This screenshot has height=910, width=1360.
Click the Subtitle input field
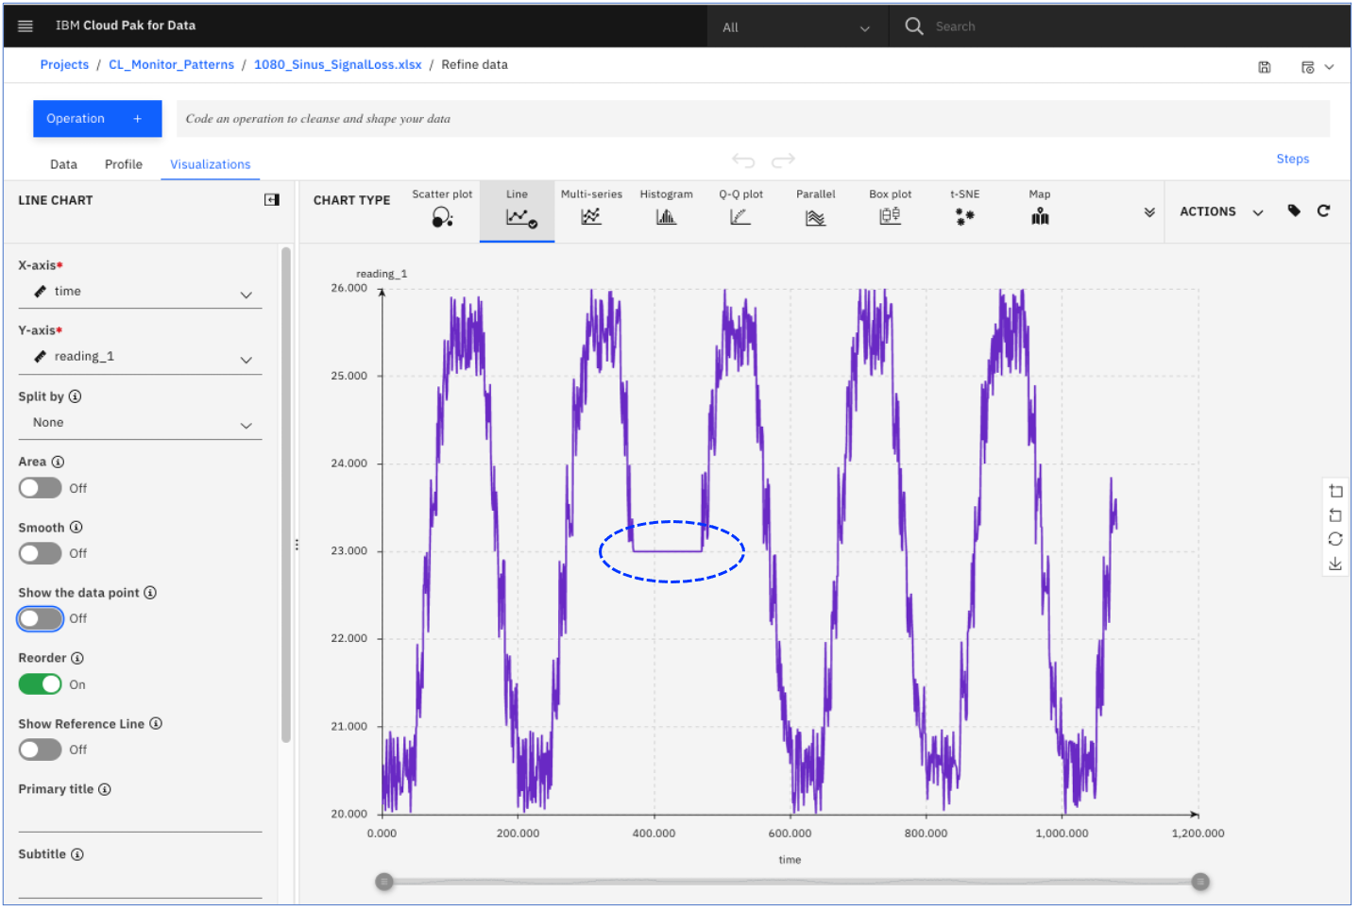click(140, 883)
